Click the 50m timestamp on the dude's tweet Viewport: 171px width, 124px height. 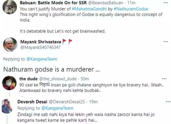85,79
